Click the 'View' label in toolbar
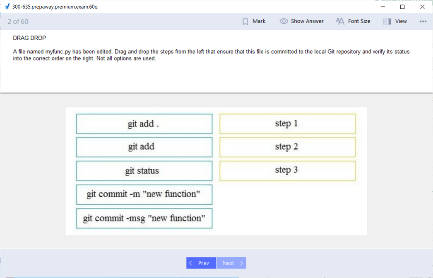The width and height of the screenshot is (433, 278). 401,21
